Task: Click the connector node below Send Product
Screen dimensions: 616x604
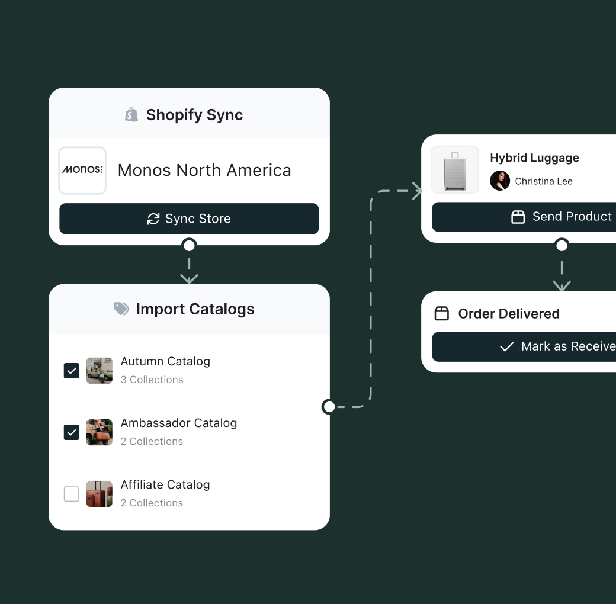Action: (562, 245)
